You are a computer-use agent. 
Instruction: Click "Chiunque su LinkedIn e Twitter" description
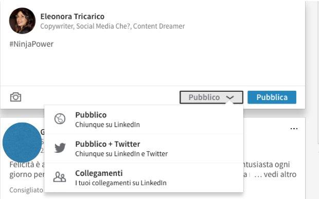click(121, 154)
